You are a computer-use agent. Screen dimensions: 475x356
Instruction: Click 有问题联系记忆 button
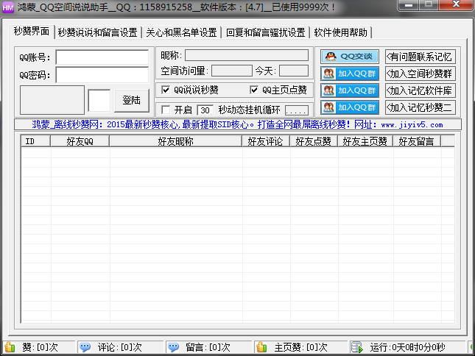point(420,57)
